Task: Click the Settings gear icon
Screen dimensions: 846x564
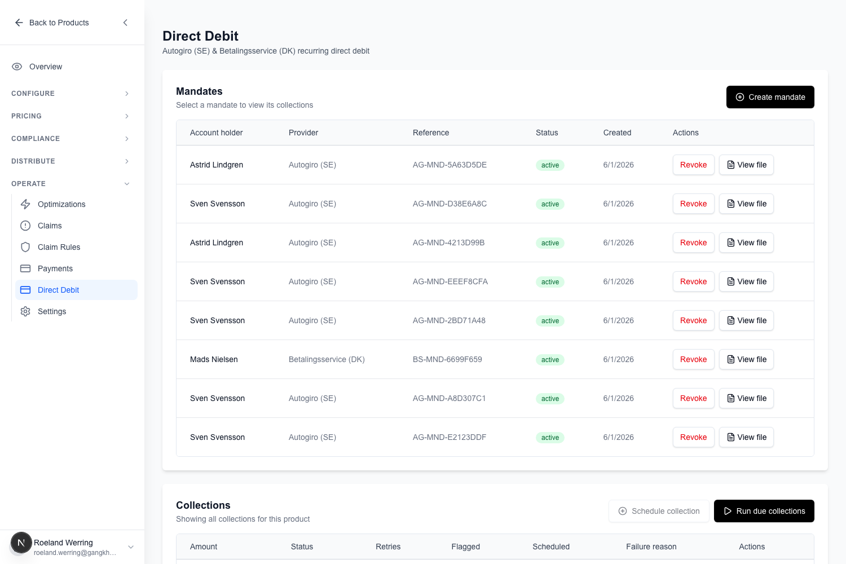Action: click(x=25, y=311)
